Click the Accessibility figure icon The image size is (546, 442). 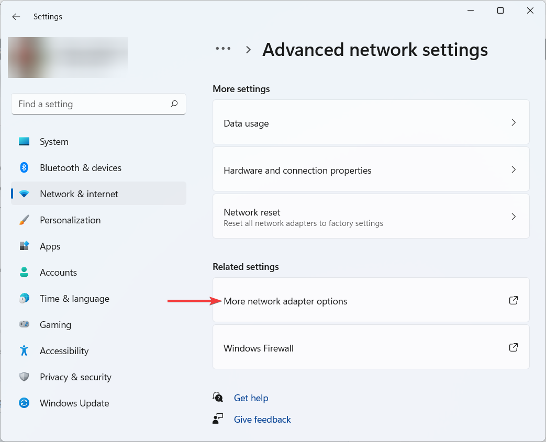(24, 351)
